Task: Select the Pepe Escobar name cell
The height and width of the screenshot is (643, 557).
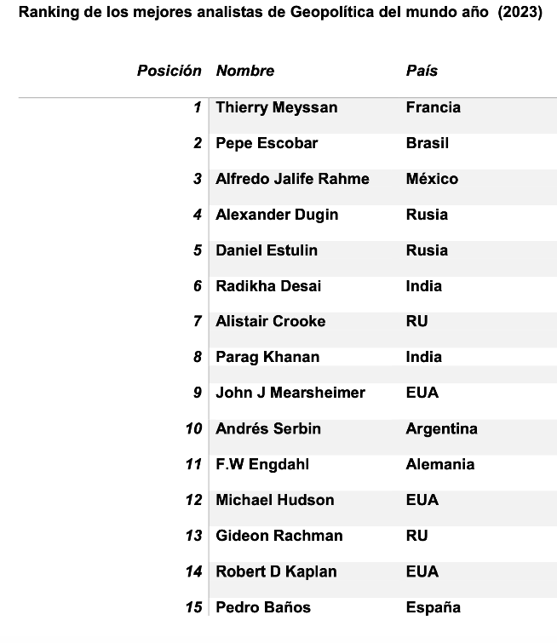Action: [x=266, y=143]
